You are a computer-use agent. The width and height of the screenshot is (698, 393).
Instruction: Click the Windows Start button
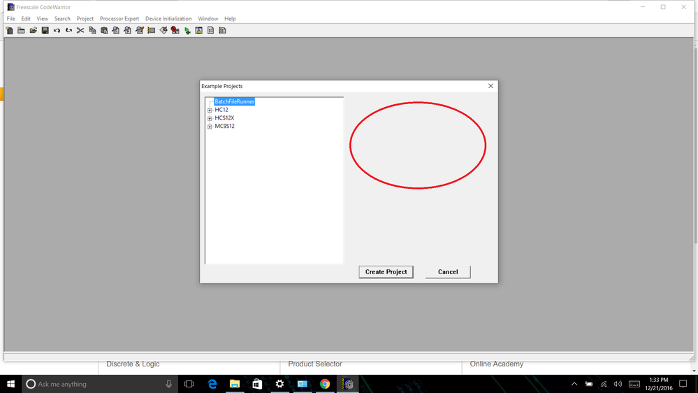tap(10, 384)
